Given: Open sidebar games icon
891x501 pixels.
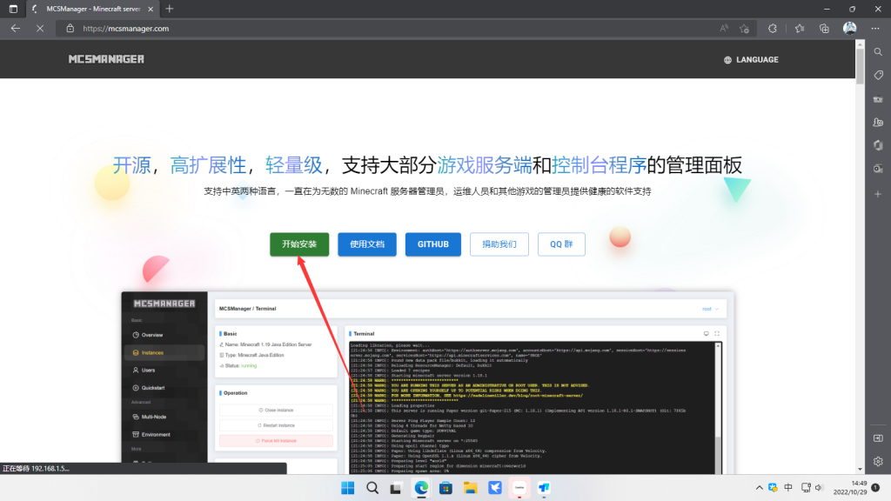Looking at the screenshot, I should 878,122.
